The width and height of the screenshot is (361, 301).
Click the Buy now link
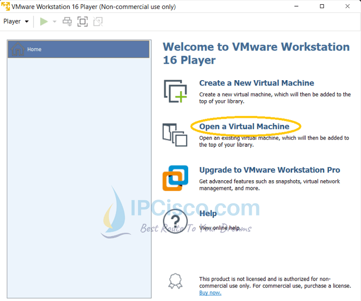[210, 293]
